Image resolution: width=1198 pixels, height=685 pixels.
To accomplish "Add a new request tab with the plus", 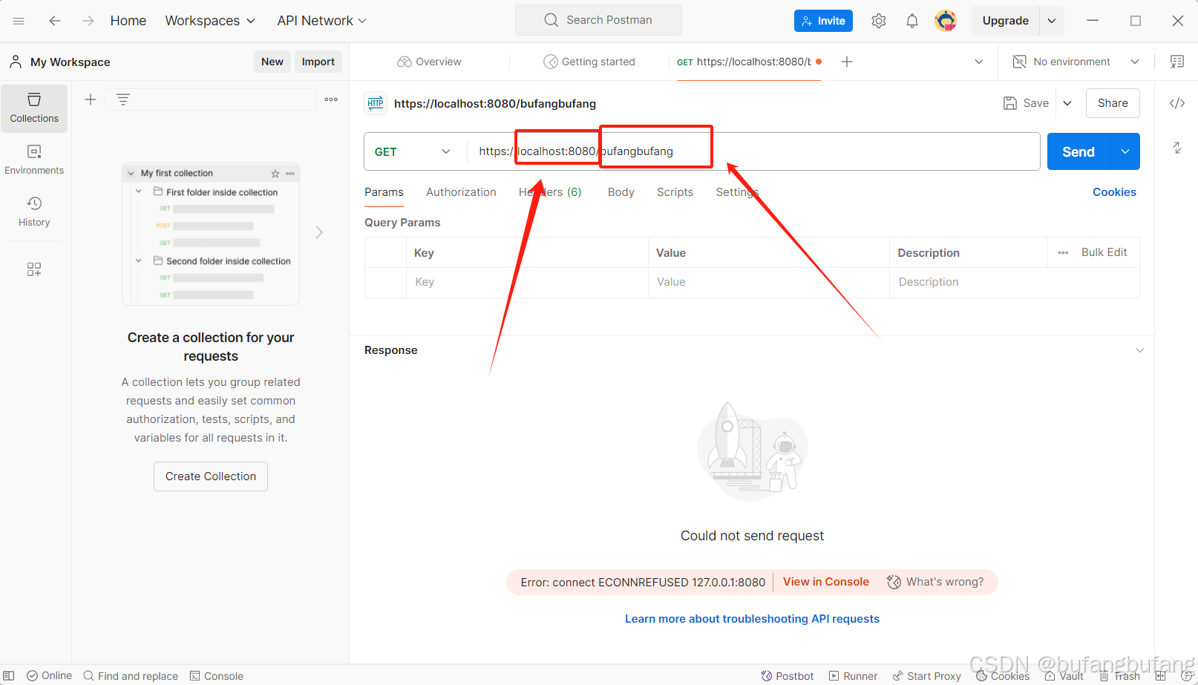I will (847, 62).
